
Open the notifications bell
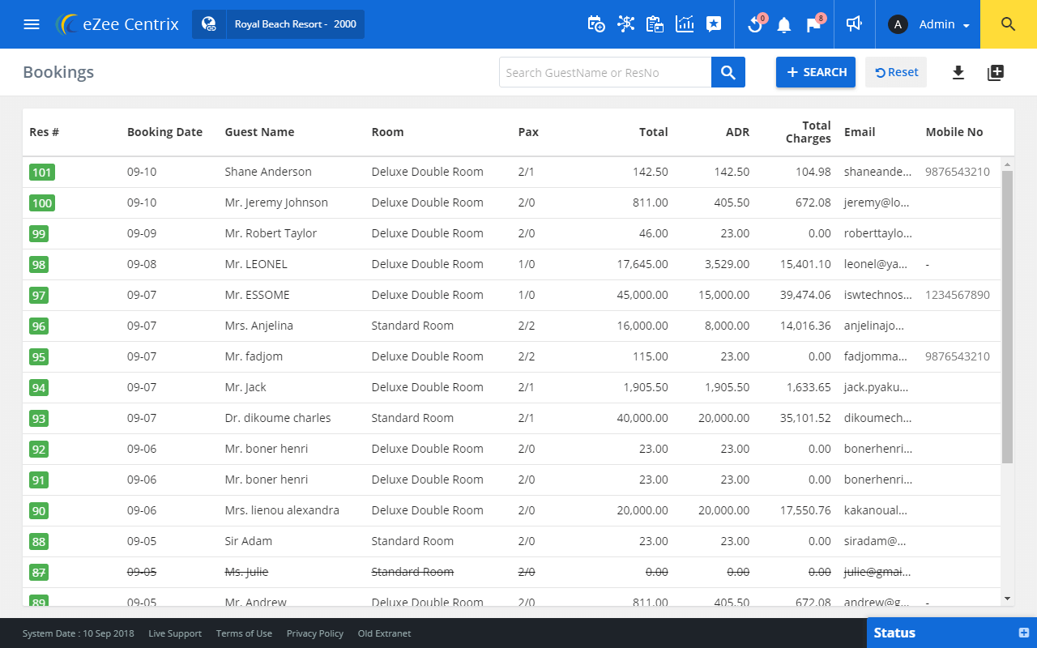click(783, 25)
